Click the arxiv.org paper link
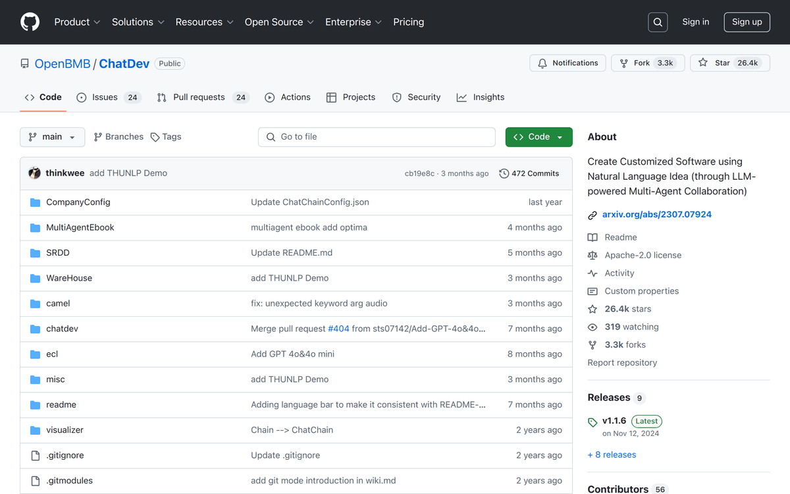 [x=656, y=215]
